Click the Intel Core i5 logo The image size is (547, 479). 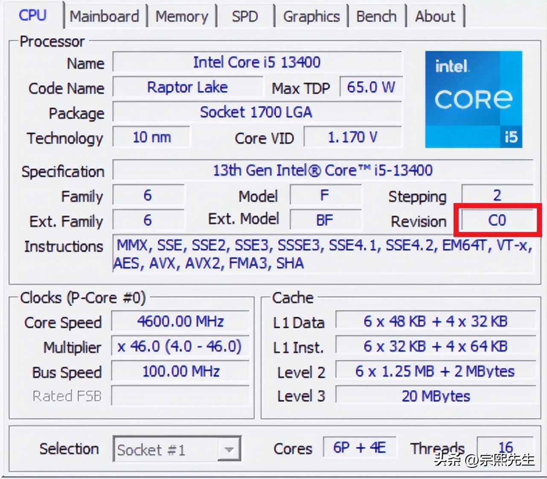click(473, 99)
